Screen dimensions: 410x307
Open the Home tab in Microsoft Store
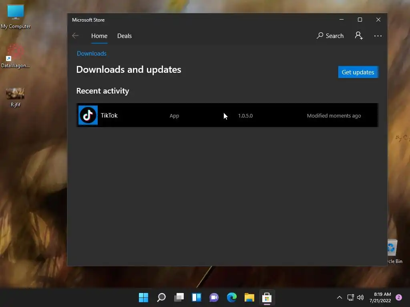coord(99,36)
